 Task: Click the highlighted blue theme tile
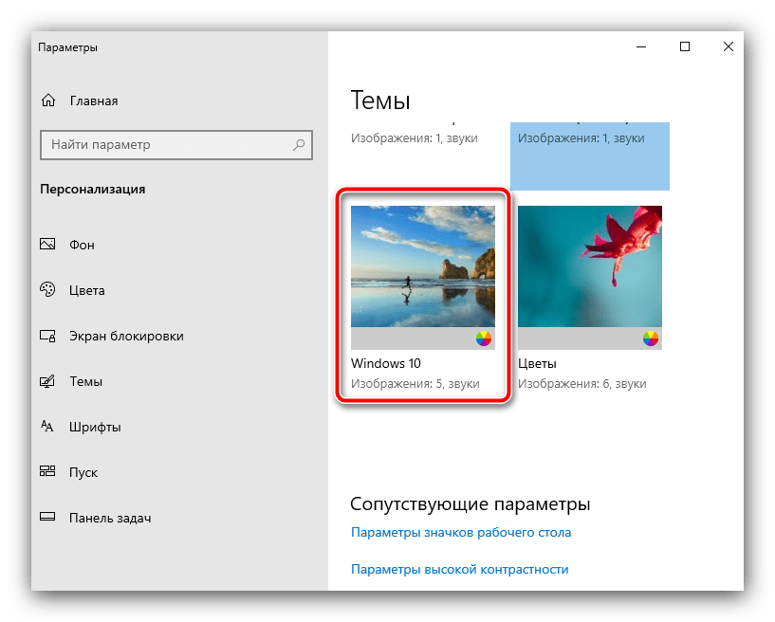pos(590,156)
